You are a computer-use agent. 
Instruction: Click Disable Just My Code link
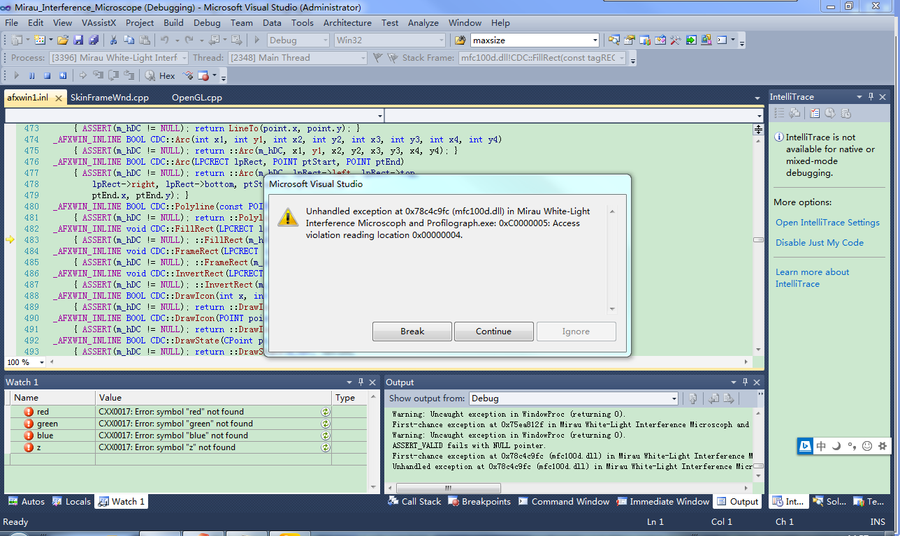pos(820,243)
